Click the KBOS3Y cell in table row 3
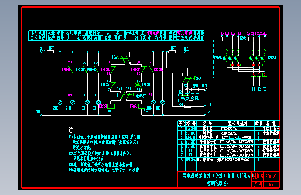The image size is (301, 195). pyautogui.click(x=191, y=137)
